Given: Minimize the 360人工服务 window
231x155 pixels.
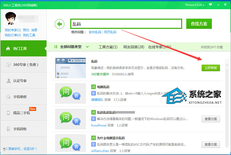Looking at the screenshot, I should (218, 5).
